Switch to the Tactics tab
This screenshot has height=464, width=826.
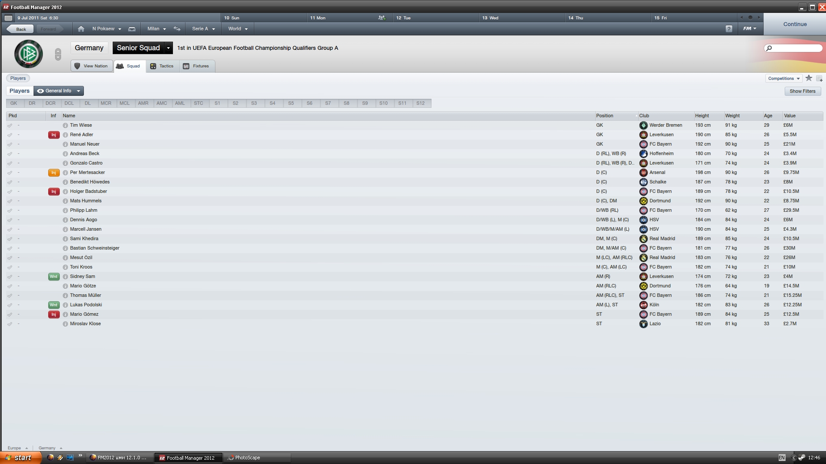[162, 66]
